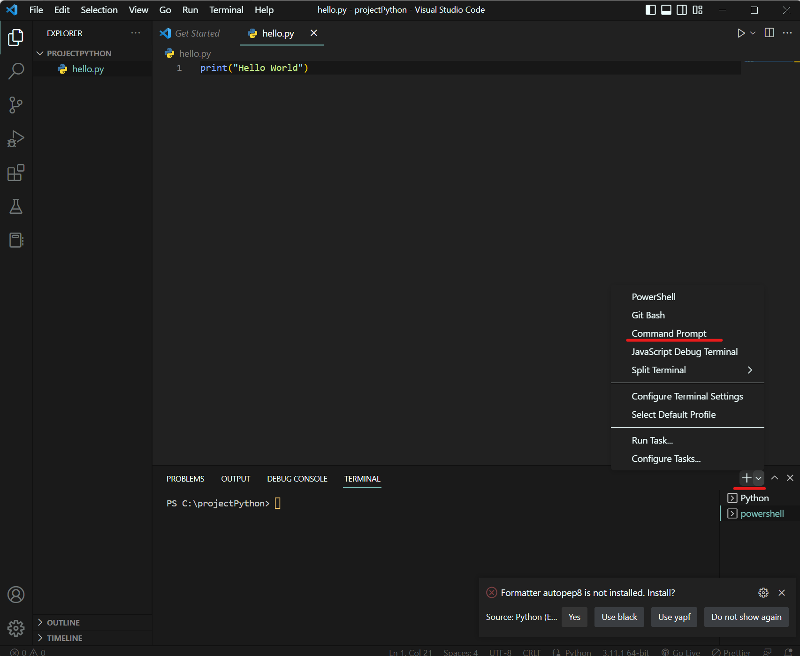The height and width of the screenshot is (656, 800).
Task: Open the Go menu
Action: 165,10
